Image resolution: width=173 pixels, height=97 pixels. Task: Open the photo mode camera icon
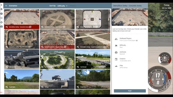2,27
